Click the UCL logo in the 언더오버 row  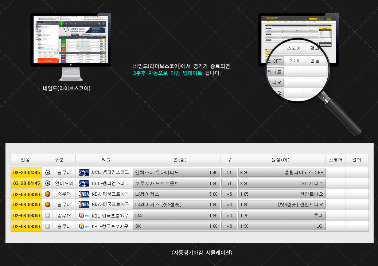click(x=83, y=183)
